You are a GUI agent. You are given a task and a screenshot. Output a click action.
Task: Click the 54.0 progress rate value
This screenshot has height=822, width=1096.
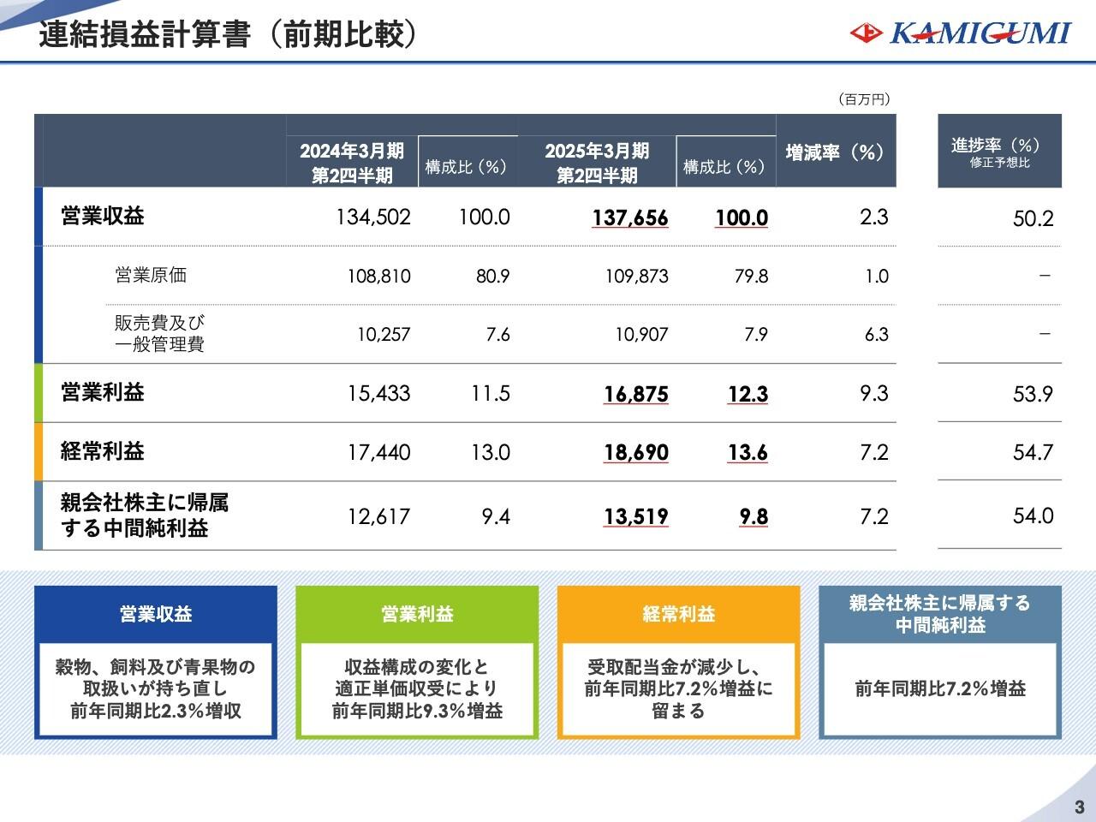point(1033,515)
